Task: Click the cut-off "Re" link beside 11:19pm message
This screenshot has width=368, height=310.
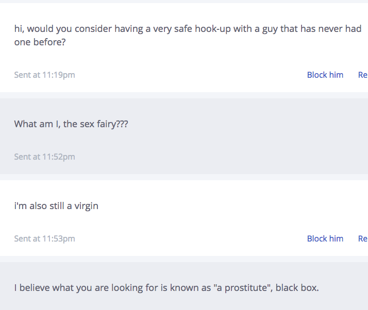Action: pos(362,75)
